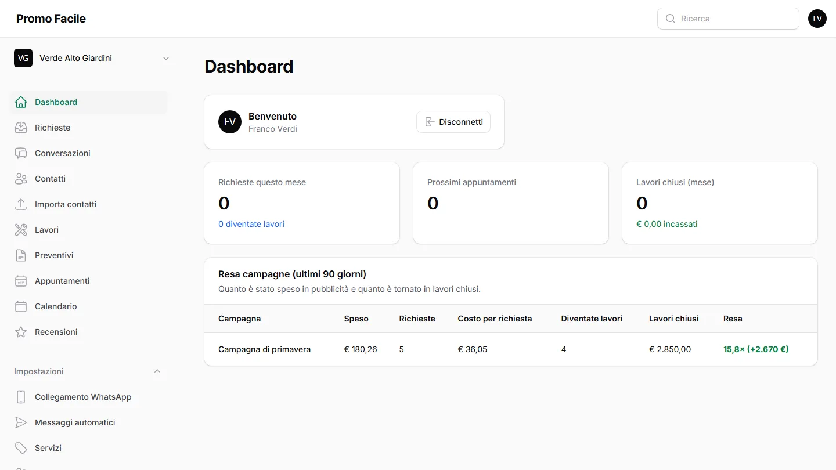Follow the "0 diventate lavori" link

click(251, 224)
